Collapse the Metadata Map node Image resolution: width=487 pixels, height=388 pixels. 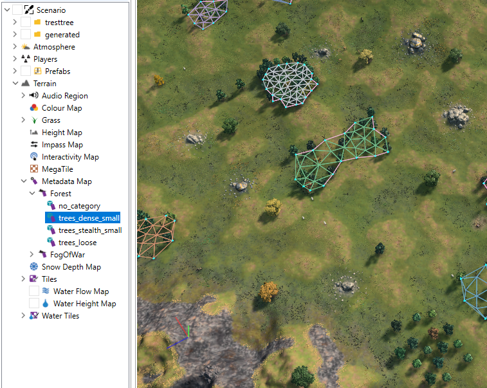coord(24,181)
